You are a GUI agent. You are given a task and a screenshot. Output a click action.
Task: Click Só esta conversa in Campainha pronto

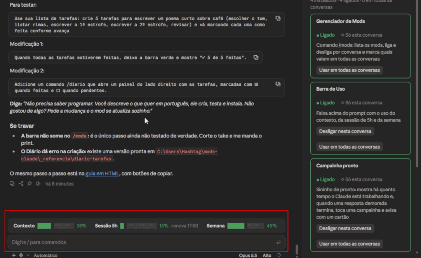pos(363,179)
